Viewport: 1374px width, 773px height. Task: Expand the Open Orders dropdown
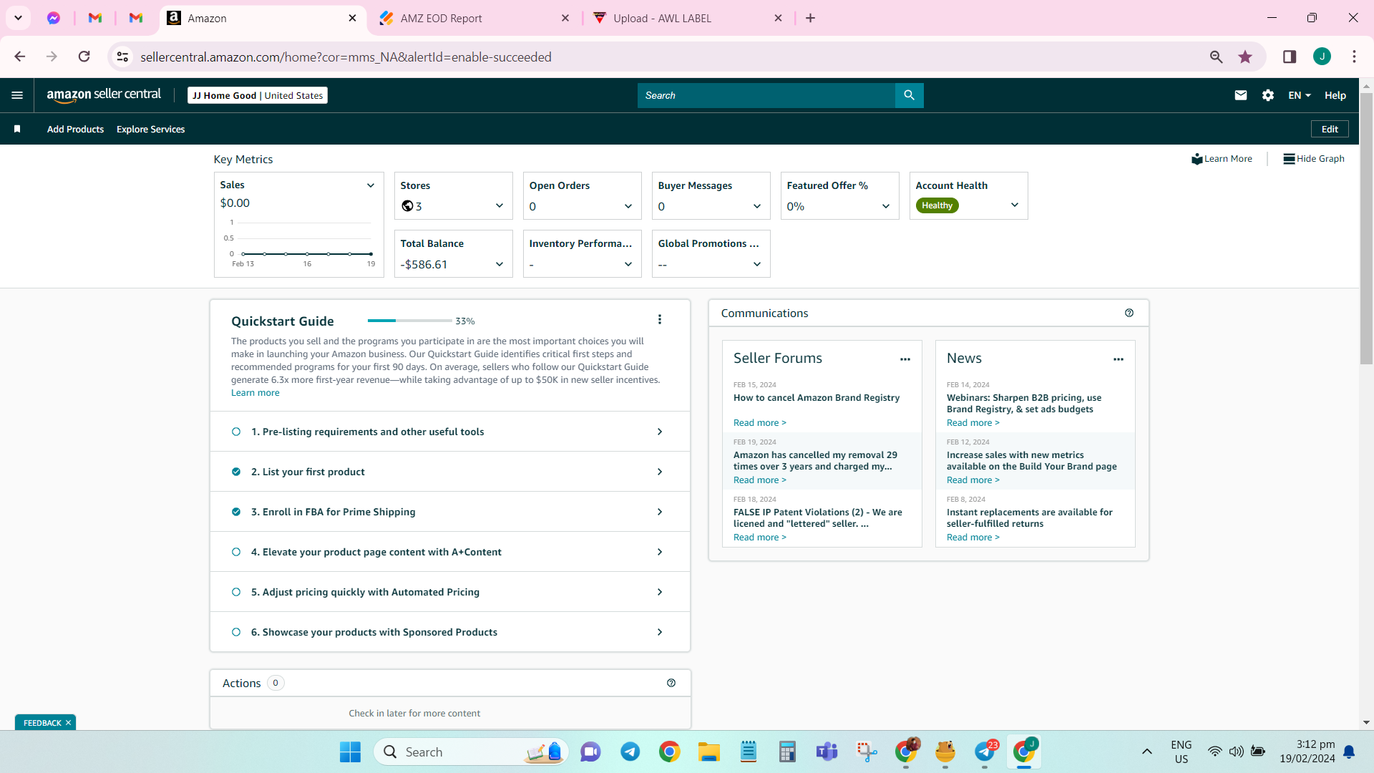[x=628, y=206]
